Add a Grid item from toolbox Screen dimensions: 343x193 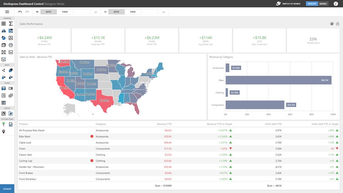(4, 24)
